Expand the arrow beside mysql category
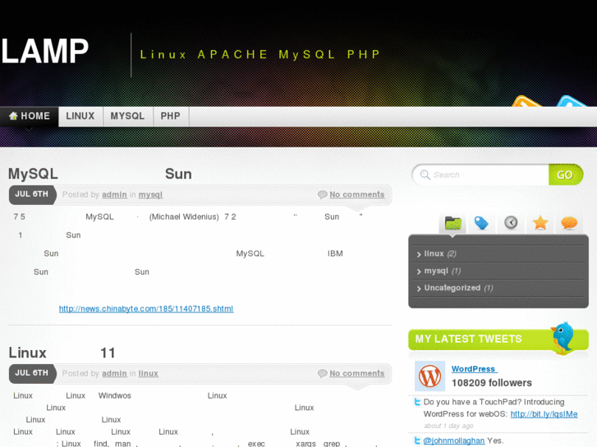Viewport: 597px width, 447px height. pyautogui.click(x=419, y=271)
